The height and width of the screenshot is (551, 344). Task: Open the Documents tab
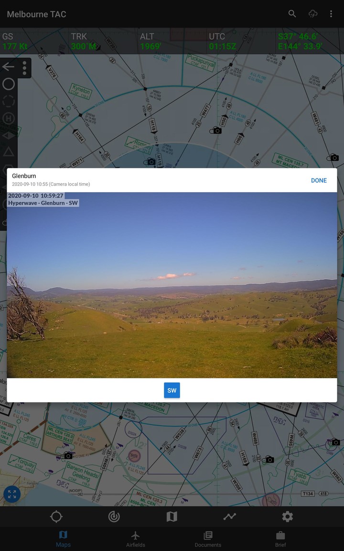(208, 539)
